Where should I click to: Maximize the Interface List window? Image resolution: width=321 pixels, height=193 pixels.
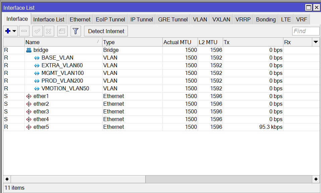[x=309, y=8]
